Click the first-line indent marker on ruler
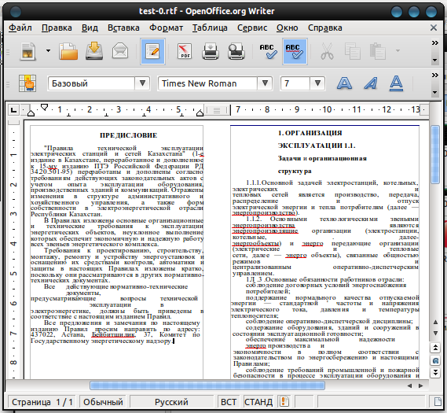The width and height of the screenshot is (447, 413). coord(44,107)
